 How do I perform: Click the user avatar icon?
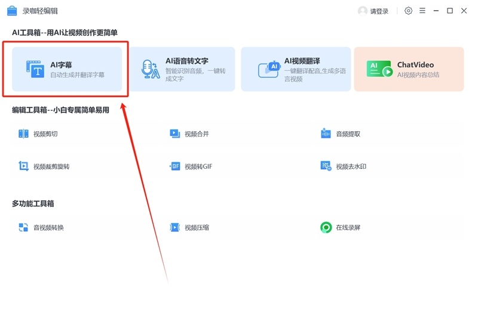coord(363,11)
